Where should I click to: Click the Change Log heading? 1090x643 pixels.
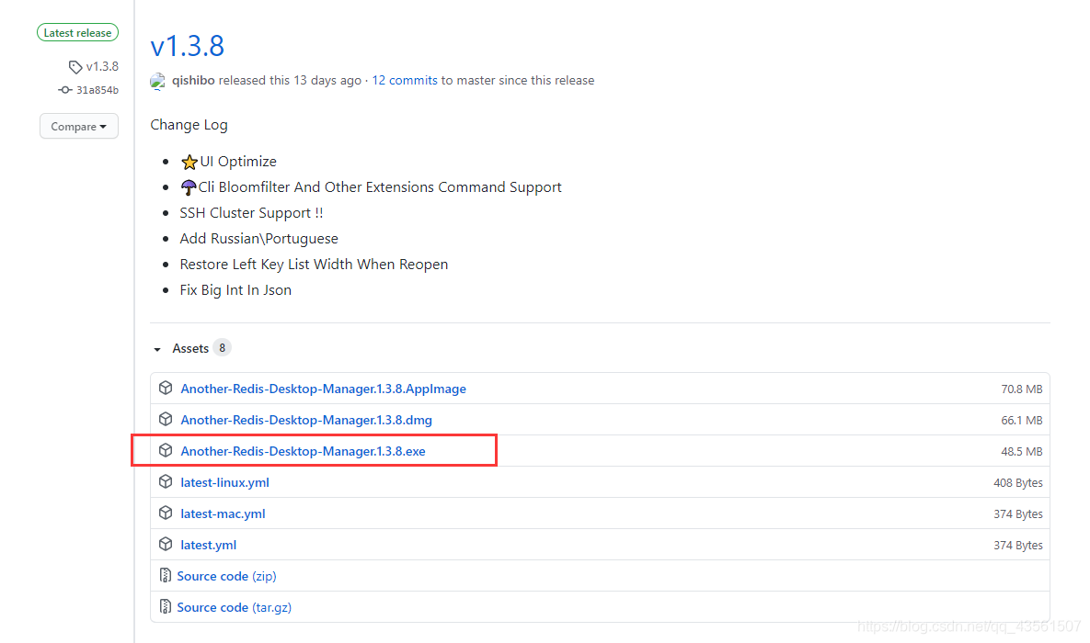tap(189, 125)
